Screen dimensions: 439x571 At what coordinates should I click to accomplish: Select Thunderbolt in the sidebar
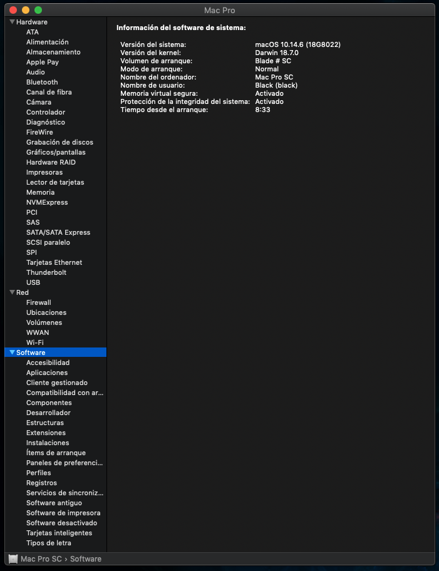tap(46, 272)
